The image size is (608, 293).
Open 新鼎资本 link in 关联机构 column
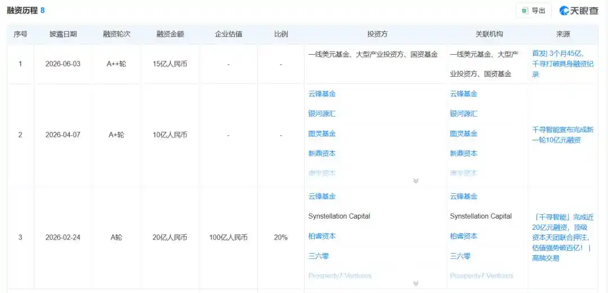point(463,154)
